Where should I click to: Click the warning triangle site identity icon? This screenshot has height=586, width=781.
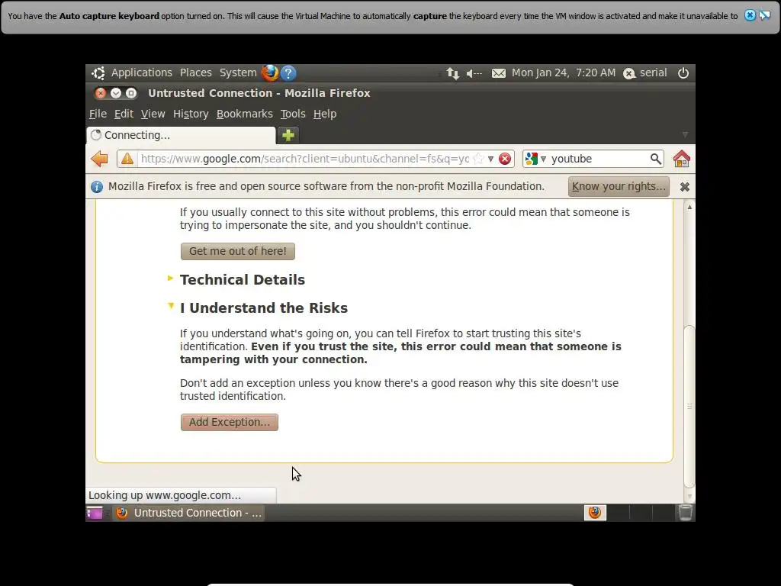[127, 159]
